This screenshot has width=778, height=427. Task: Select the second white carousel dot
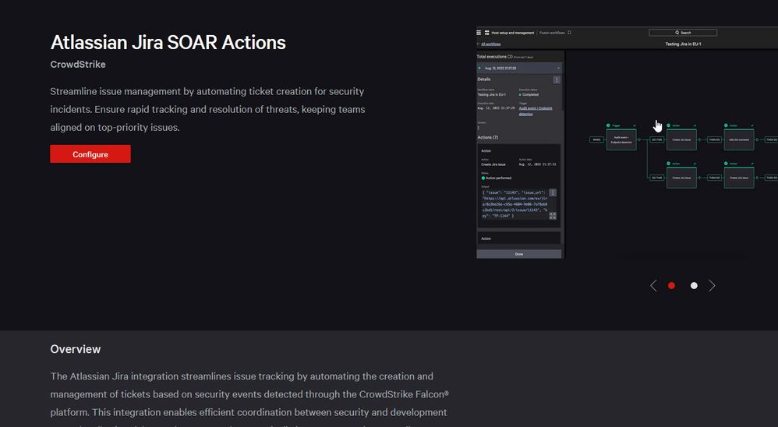point(694,286)
